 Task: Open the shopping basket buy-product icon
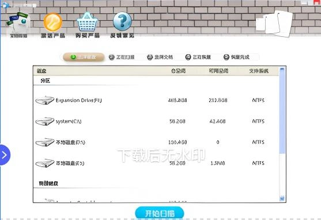87,22
